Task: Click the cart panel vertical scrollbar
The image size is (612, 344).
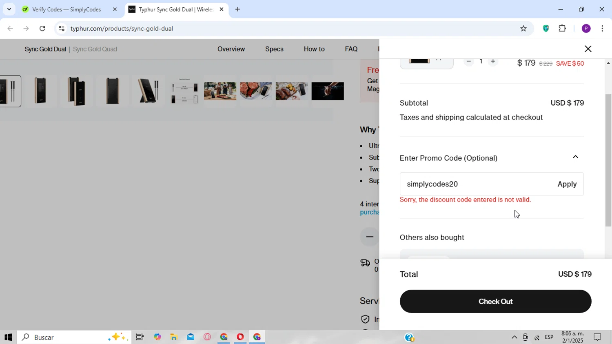Action: pyautogui.click(x=608, y=160)
